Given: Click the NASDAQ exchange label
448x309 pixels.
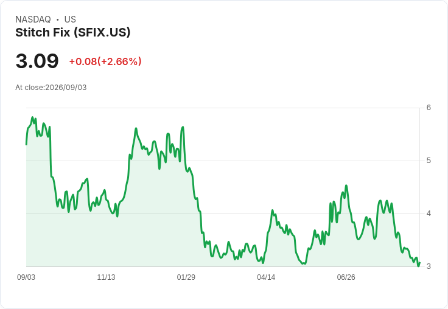Looking at the screenshot, I should (x=33, y=19).
